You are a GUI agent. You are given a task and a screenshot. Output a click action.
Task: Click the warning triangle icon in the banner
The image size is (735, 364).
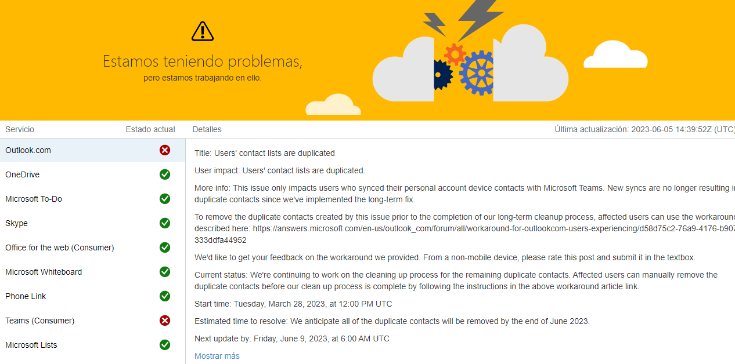[203, 31]
